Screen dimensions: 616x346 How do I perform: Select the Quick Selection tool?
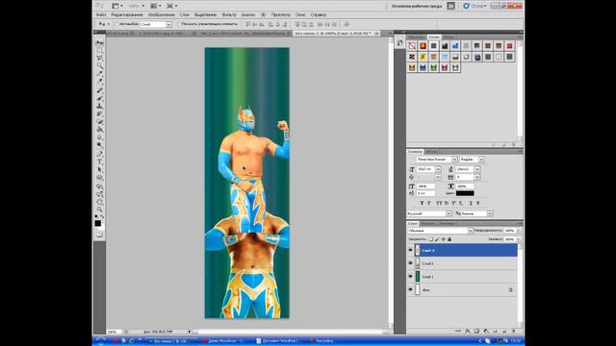pos(100,66)
